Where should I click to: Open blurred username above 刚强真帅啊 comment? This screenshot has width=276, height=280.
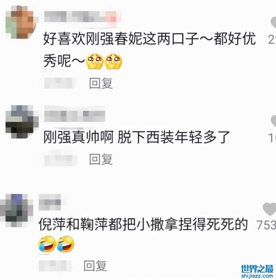75,114
